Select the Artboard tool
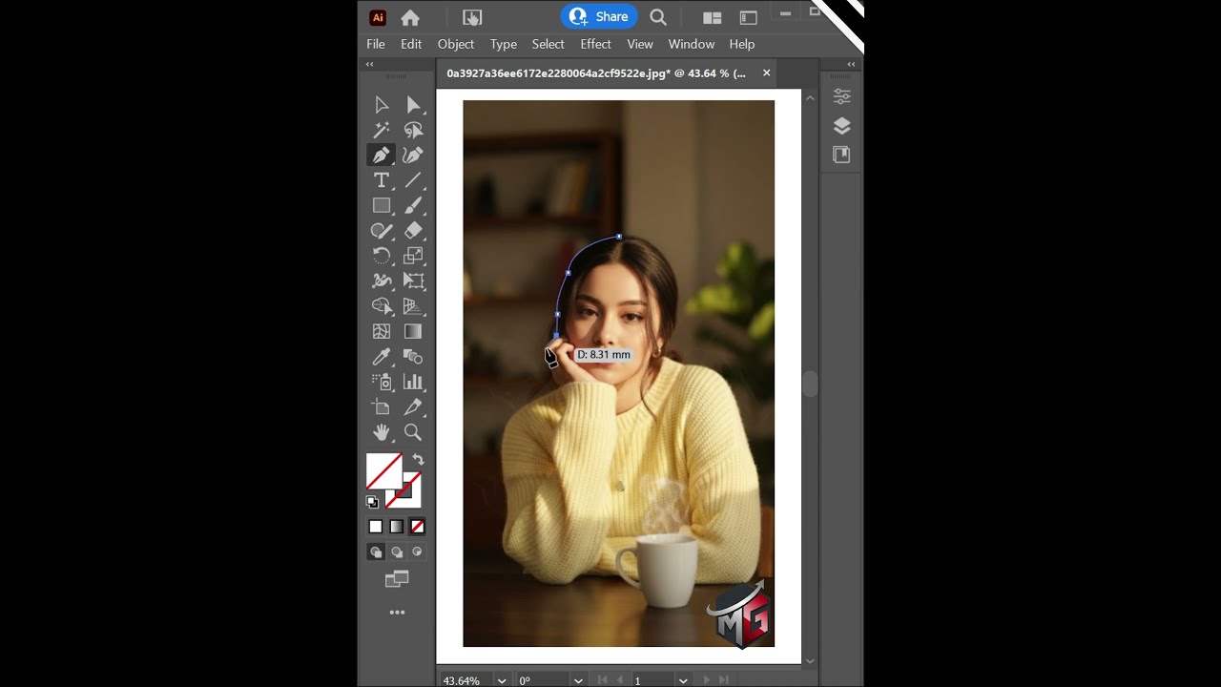Viewport: 1221px width, 687px height. (x=382, y=407)
